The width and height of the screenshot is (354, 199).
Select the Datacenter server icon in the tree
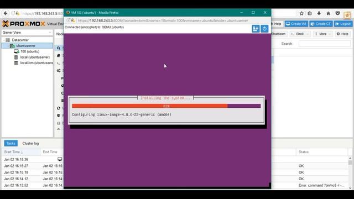click(8, 40)
